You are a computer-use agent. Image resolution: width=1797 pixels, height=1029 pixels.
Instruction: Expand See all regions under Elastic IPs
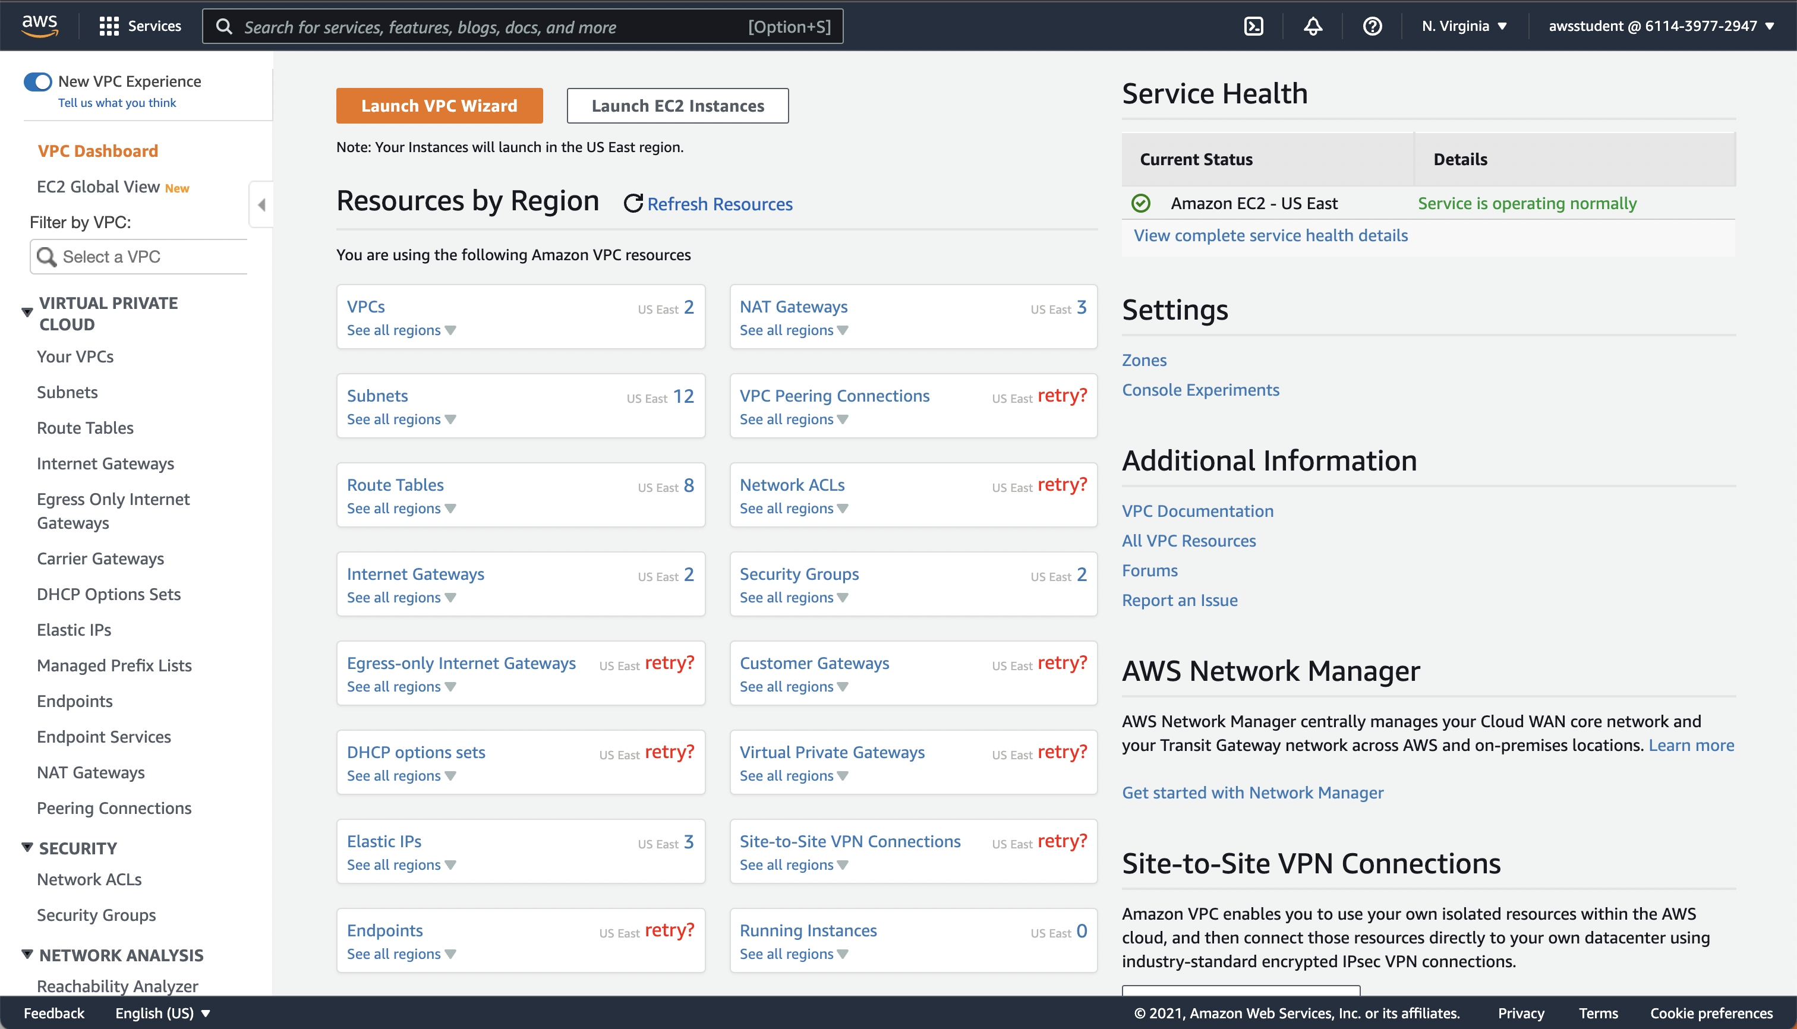(401, 864)
